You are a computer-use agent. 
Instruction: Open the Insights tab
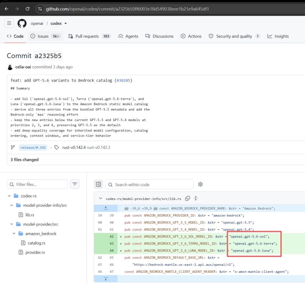(x=278, y=36)
